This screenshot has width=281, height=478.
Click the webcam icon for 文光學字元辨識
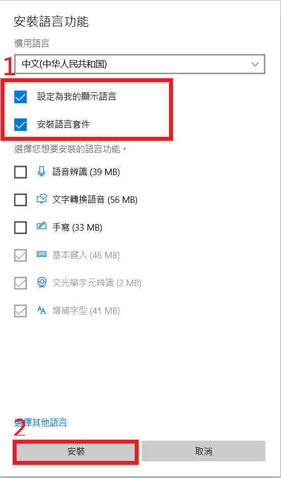[41, 282]
